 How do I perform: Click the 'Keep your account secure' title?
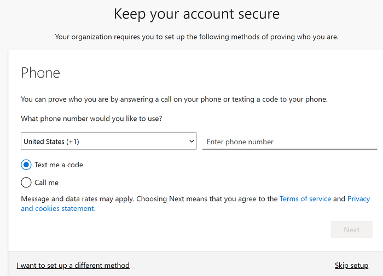tap(196, 14)
